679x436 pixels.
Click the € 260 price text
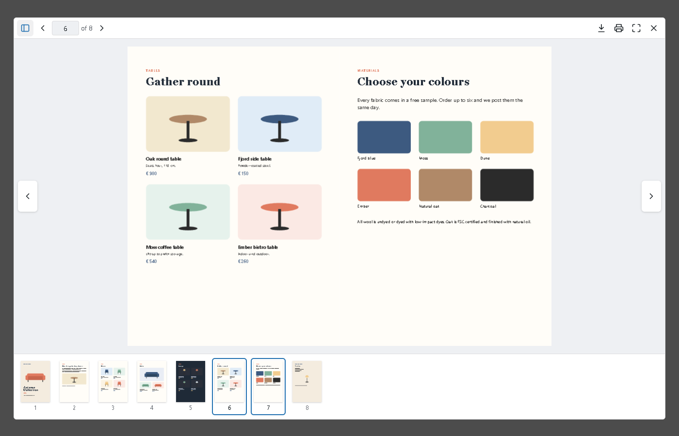pos(243,261)
